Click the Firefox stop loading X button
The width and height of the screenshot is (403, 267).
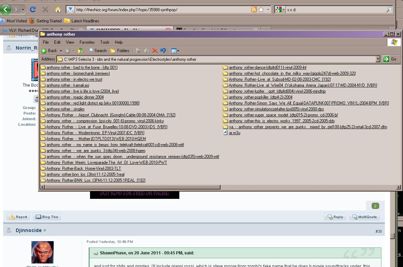pos(45,9)
